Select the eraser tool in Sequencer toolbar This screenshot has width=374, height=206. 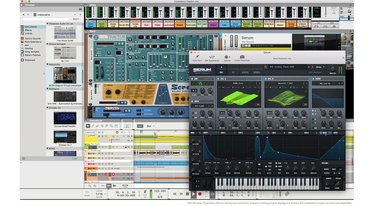pyautogui.click(x=97, y=126)
